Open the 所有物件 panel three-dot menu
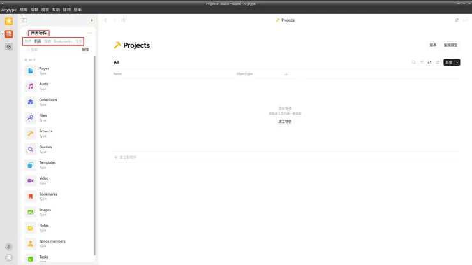The image size is (472, 265). 89,32
